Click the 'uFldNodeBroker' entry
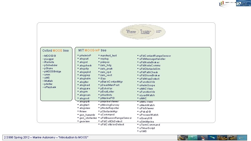This screenshot has height=141, width=251. (149, 62)
